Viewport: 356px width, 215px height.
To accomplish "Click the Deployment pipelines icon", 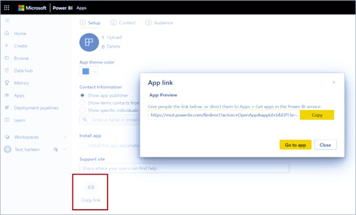I will click(7, 107).
